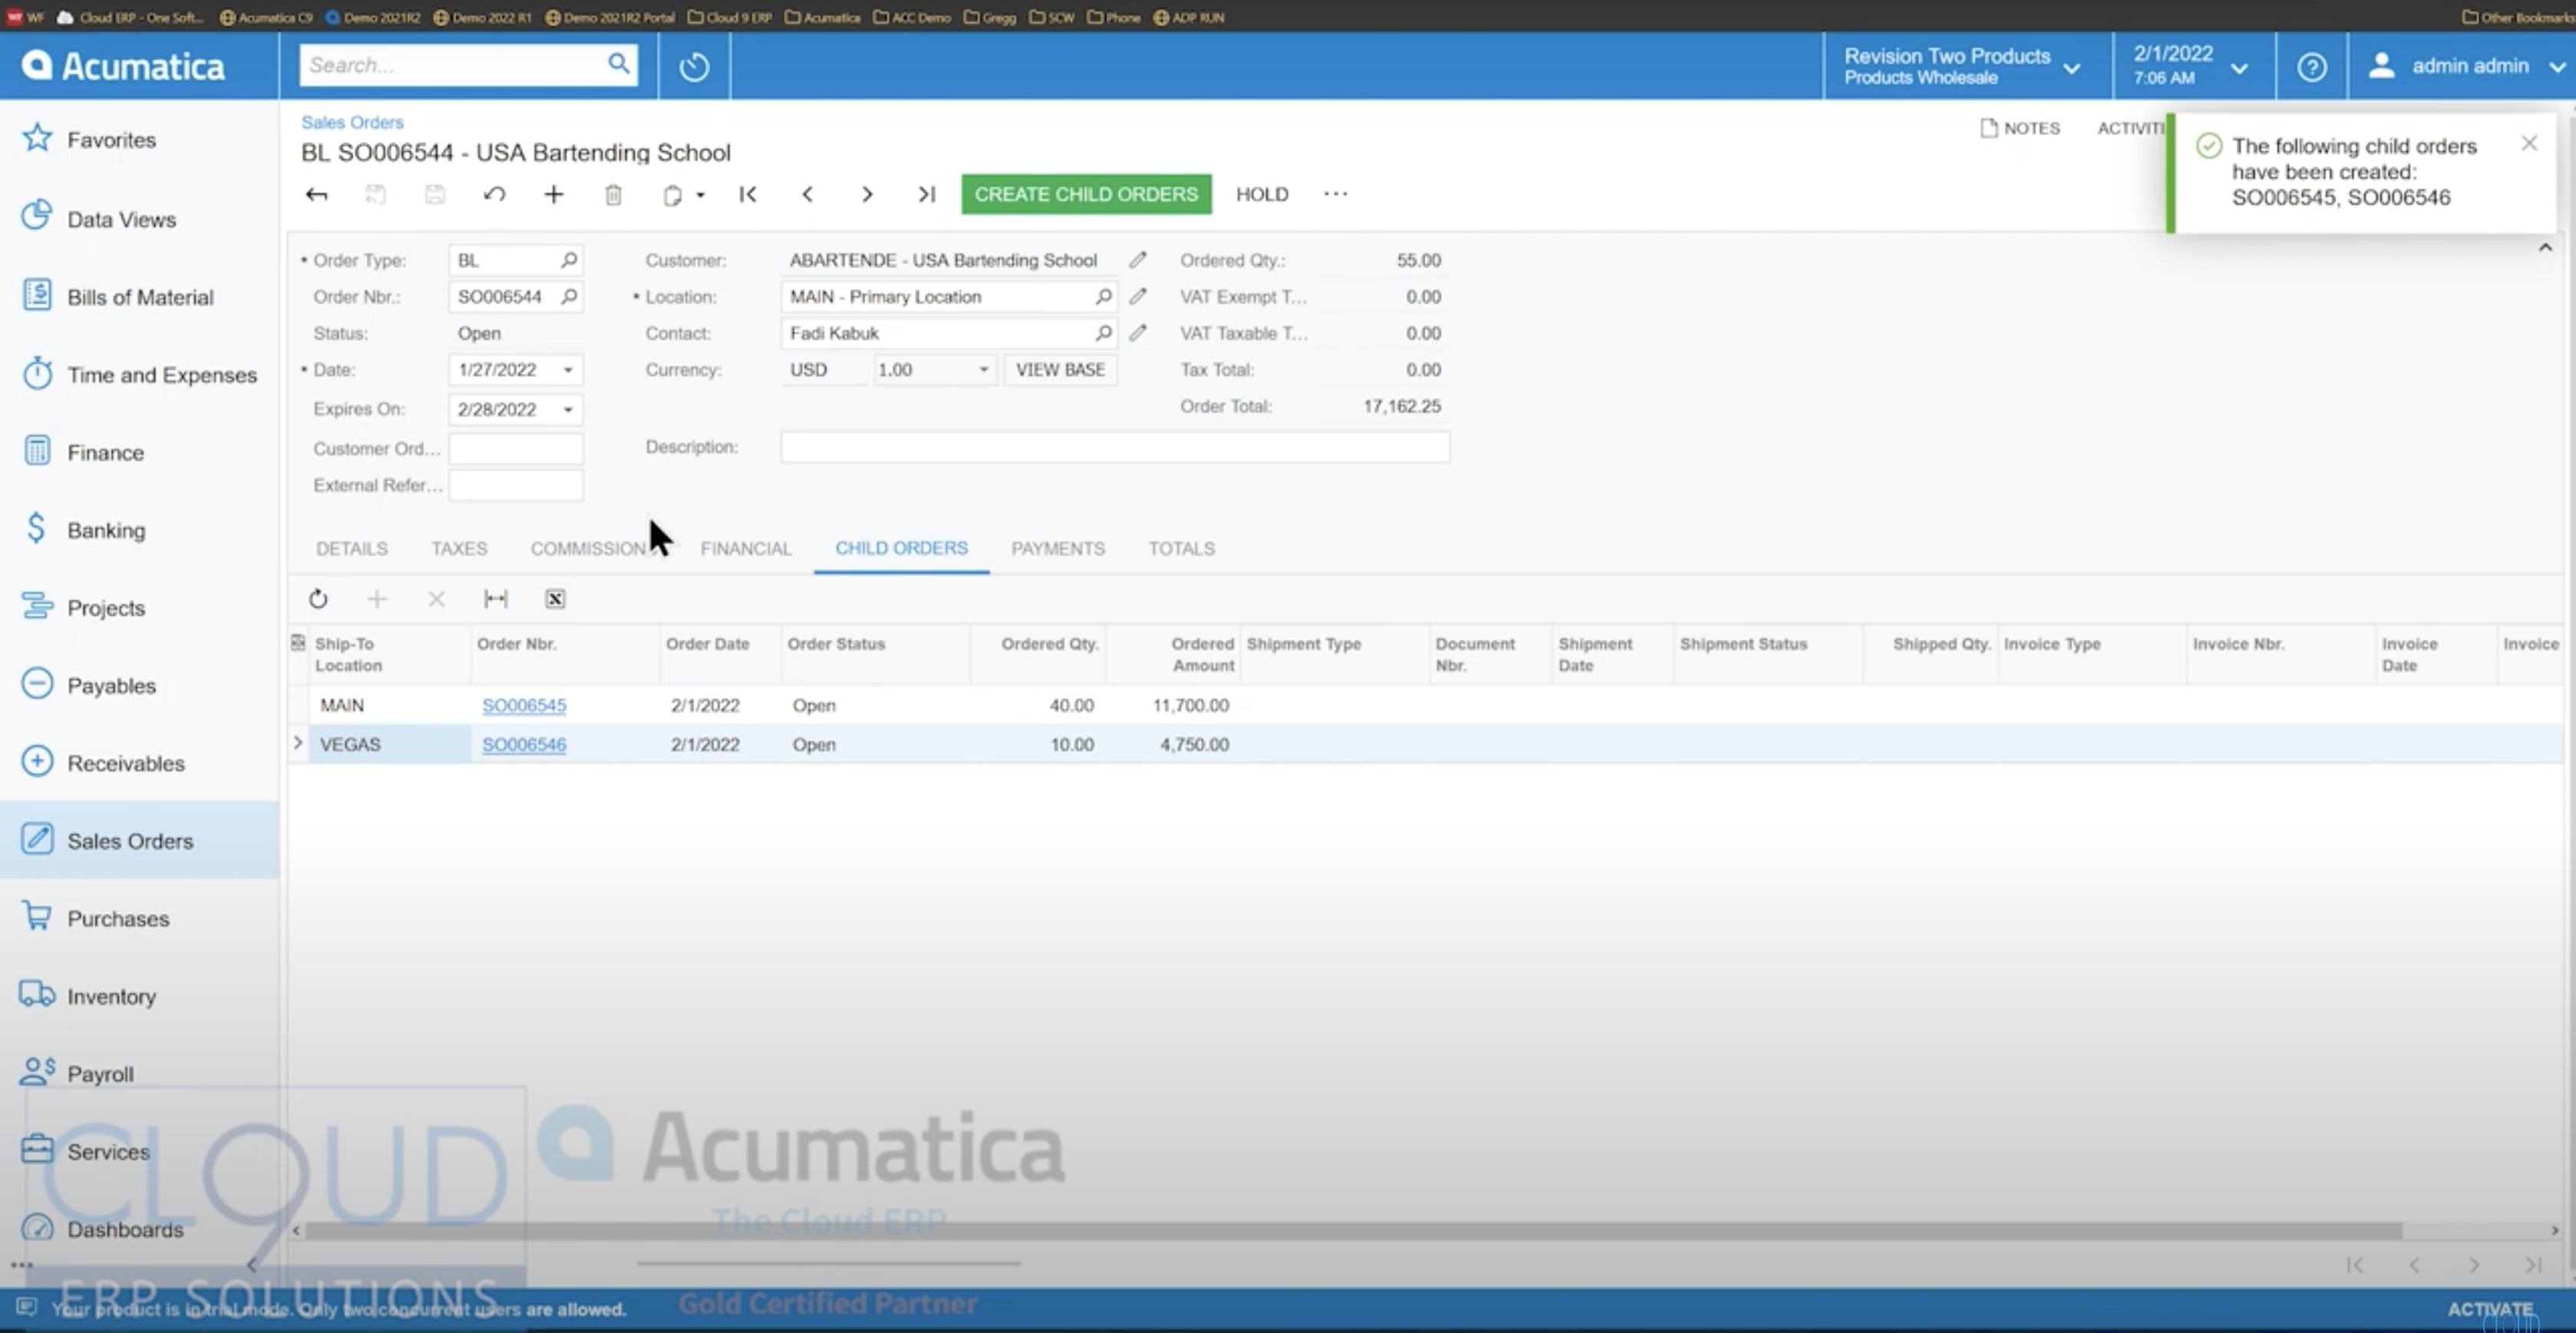Open Time and Expenses workspace
This screenshot has height=1333, width=2576.
click(139, 374)
